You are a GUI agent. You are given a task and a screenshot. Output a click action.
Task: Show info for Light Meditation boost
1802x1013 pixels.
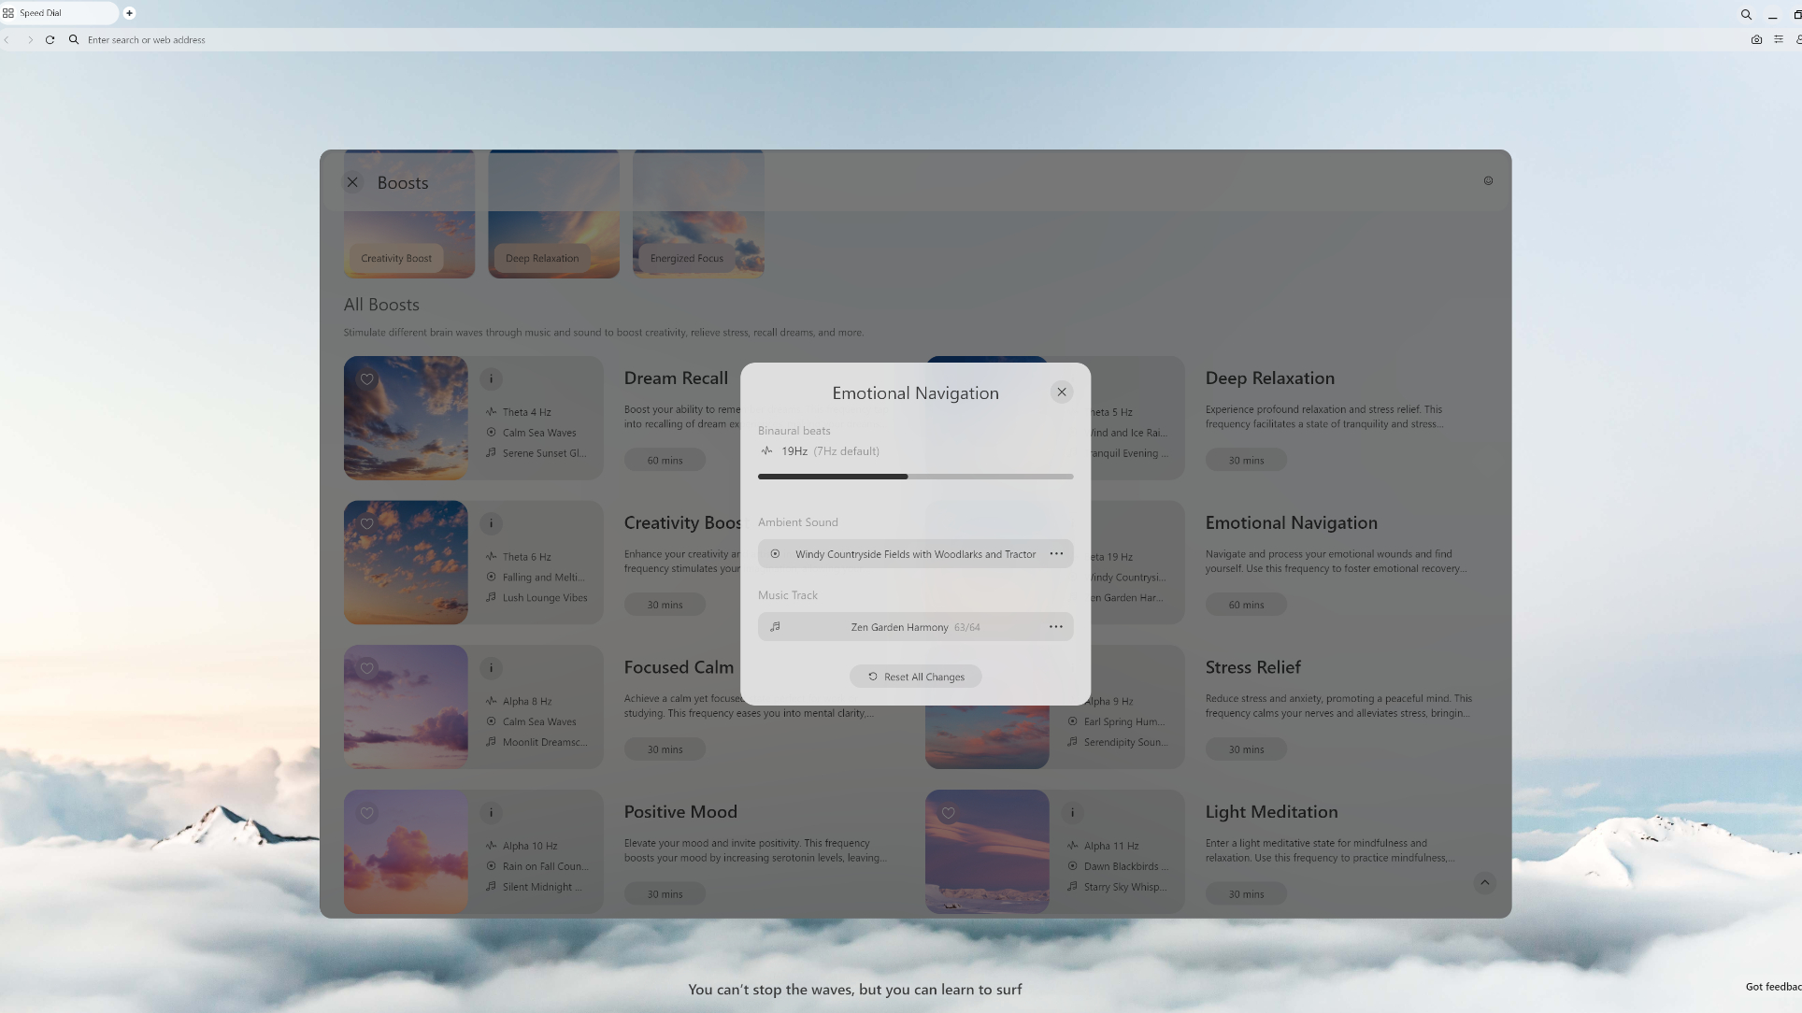1072,813
